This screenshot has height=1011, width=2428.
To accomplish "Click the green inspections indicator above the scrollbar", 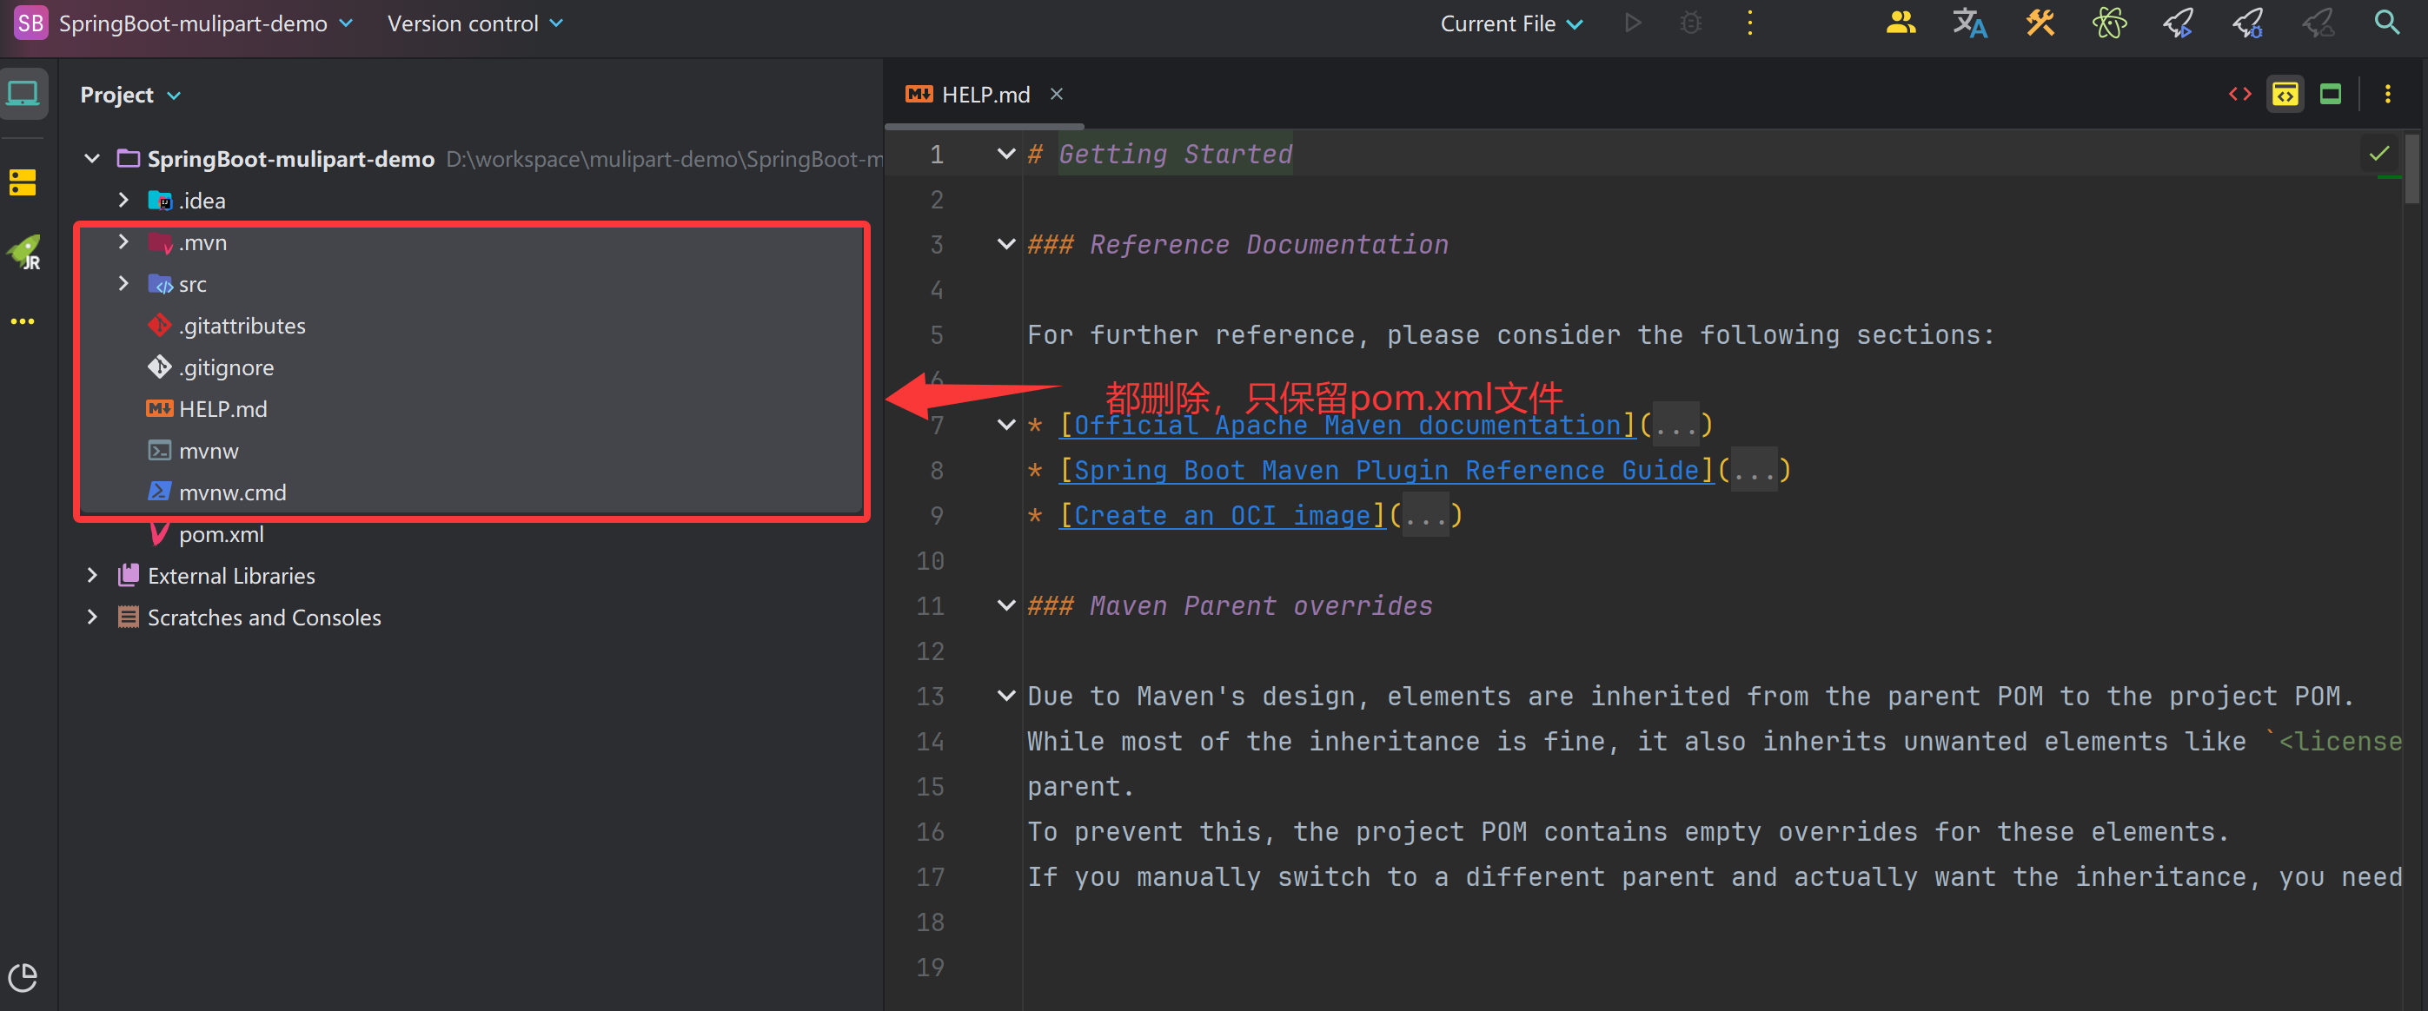I will click(x=2380, y=154).
